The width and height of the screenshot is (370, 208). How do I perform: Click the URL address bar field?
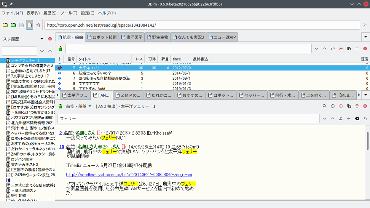pos(202,25)
